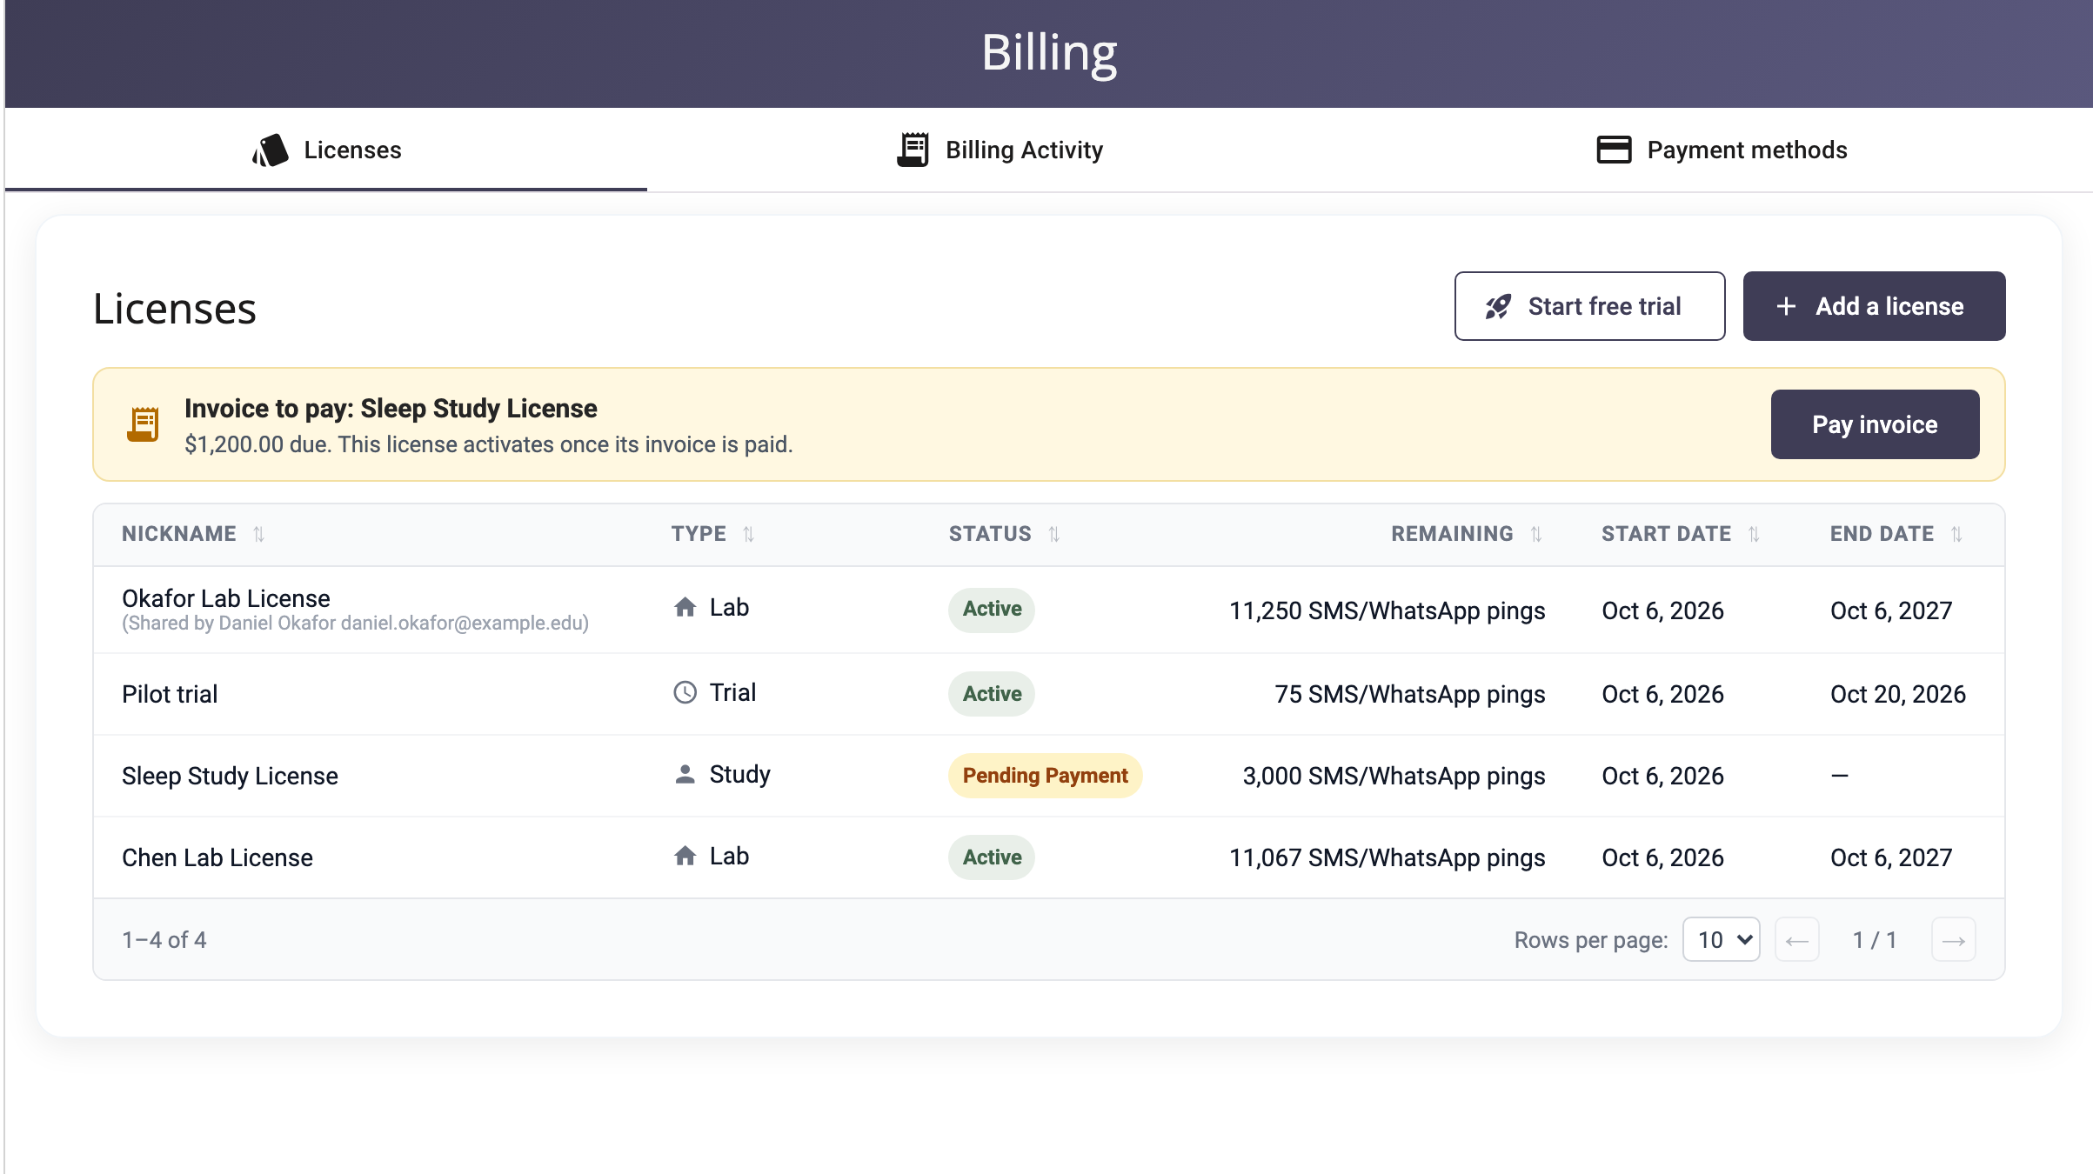The height and width of the screenshot is (1174, 2093).
Task: Sort the table by Start Date
Action: pyautogui.click(x=1681, y=534)
